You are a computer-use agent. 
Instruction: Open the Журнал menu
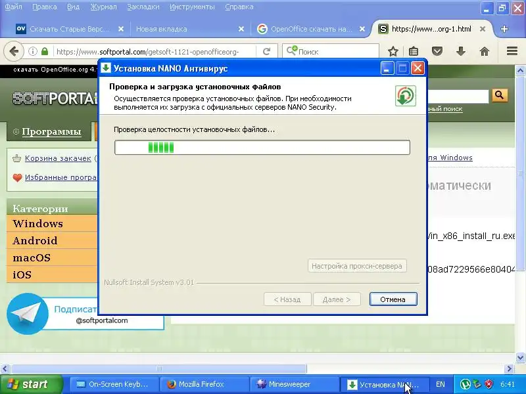coord(103,7)
